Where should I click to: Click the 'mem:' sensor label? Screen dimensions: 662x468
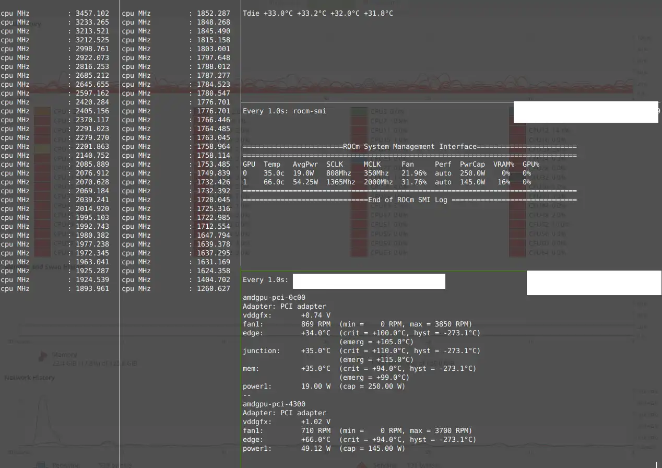tap(251, 368)
